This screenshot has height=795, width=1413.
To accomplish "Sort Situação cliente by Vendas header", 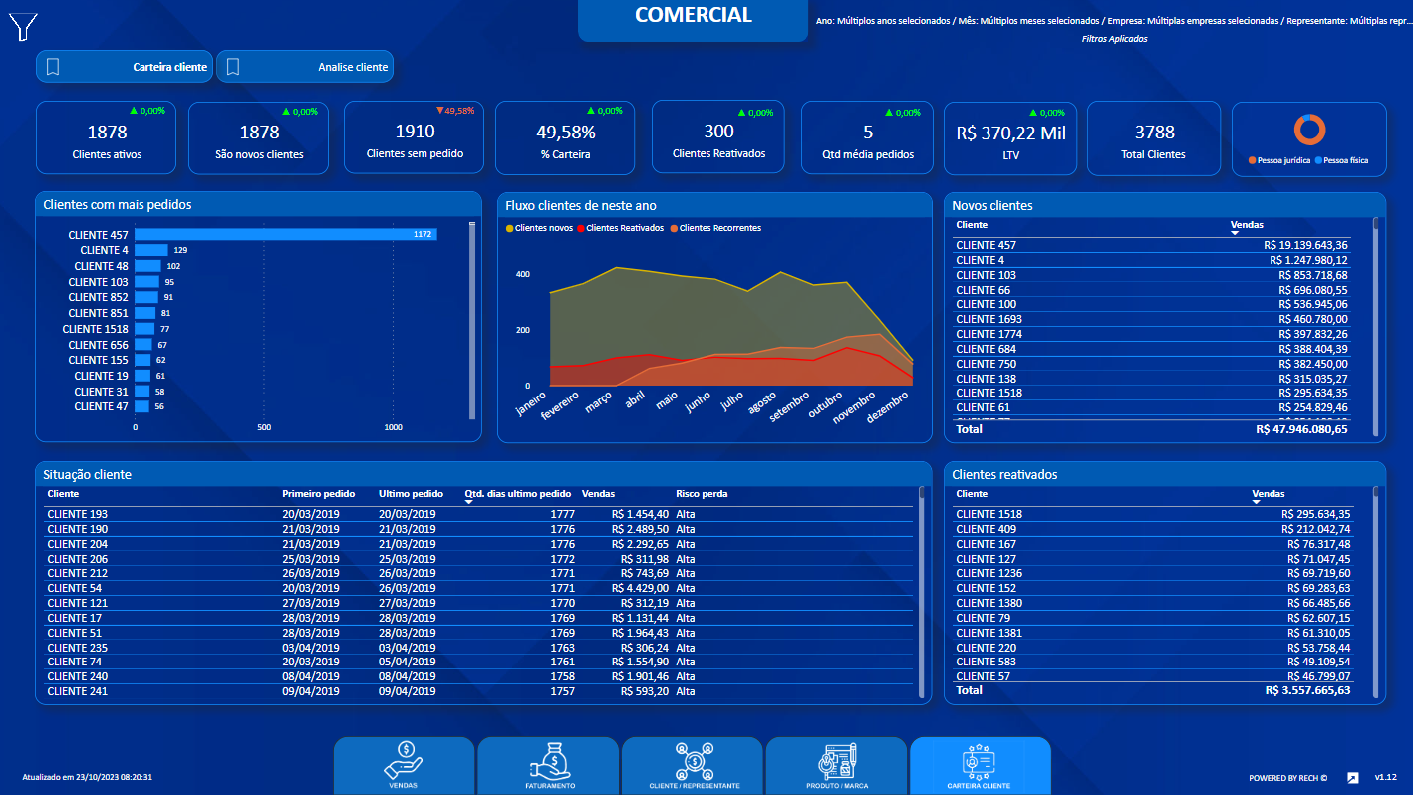I will coord(598,494).
